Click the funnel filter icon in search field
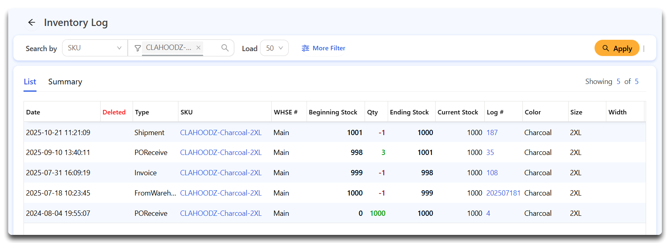Screen dimensions: 670x243 coord(137,48)
